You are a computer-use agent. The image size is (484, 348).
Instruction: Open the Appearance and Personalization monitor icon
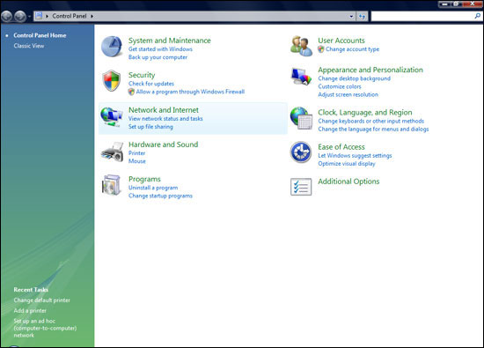(x=301, y=77)
